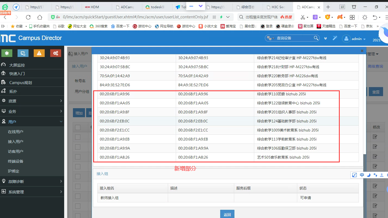Viewport: 388px width, 218px height.
Task: Click the double chevron icon in header
Action: (325, 38)
